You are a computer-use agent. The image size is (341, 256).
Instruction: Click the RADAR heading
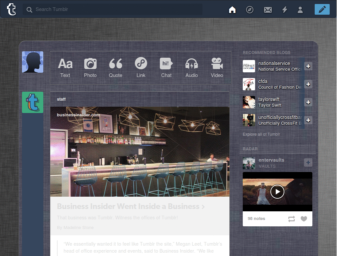point(250,149)
